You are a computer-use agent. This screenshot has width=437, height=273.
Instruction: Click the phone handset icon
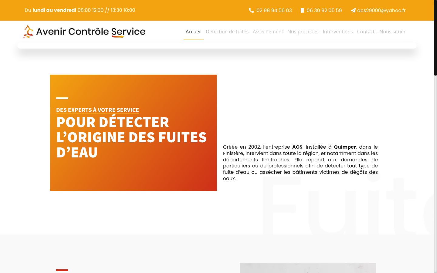click(x=251, y=10)
